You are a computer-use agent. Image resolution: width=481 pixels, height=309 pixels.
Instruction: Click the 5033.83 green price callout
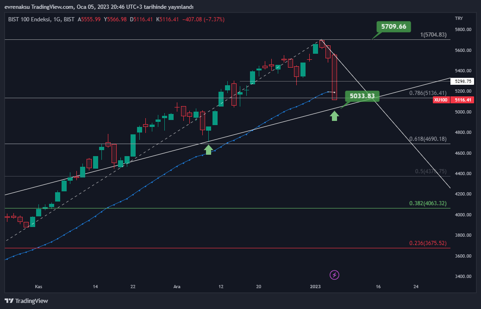point(362,96)
